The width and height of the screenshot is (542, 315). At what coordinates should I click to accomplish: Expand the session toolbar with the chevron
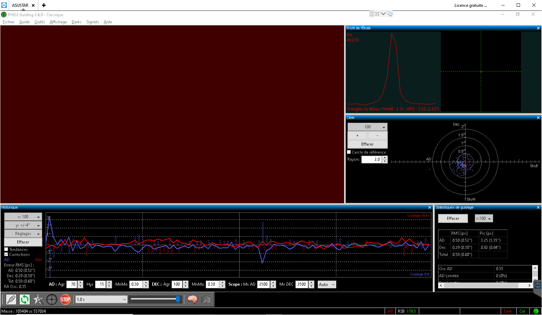tap(383, 14)
